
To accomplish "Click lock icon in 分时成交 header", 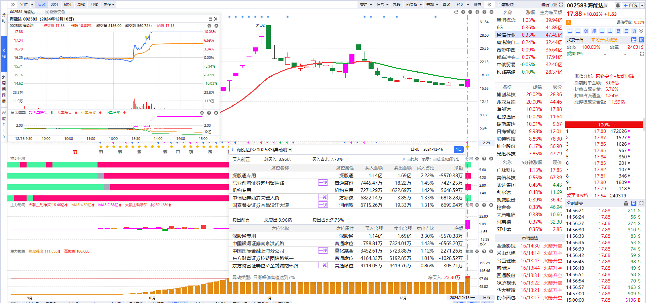I will (x=626, y=203).
